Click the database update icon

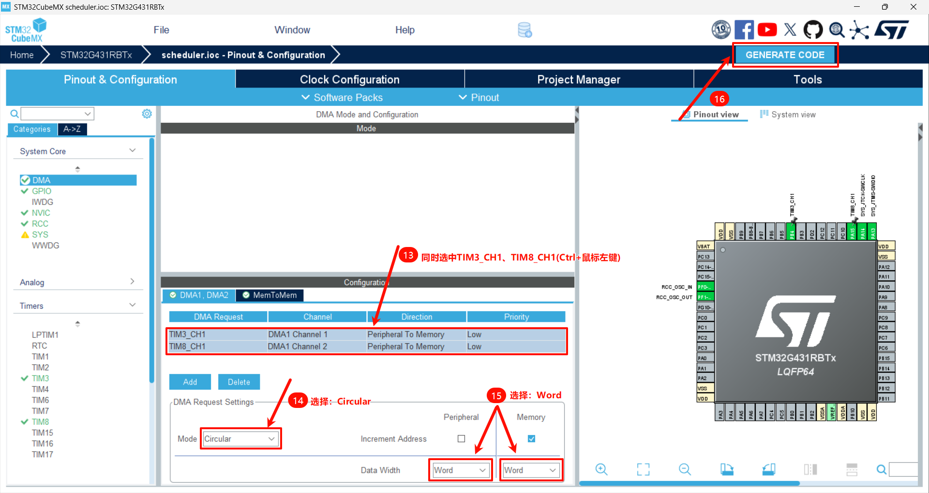525,30
